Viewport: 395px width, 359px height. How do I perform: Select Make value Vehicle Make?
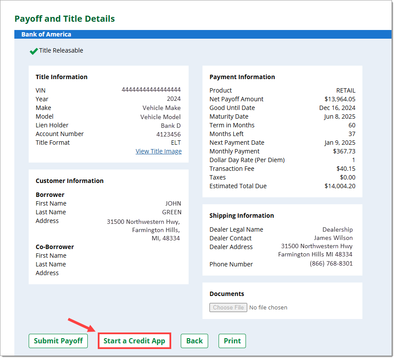pyautogui.click(x=162, y=108)
